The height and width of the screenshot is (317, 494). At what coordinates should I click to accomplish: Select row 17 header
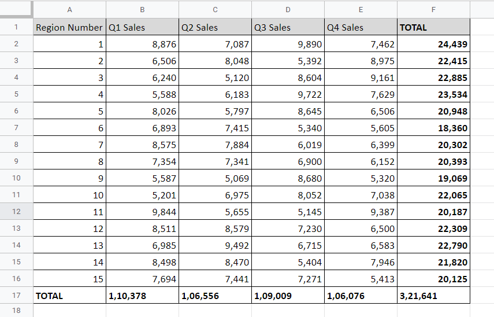pos(16,296)
